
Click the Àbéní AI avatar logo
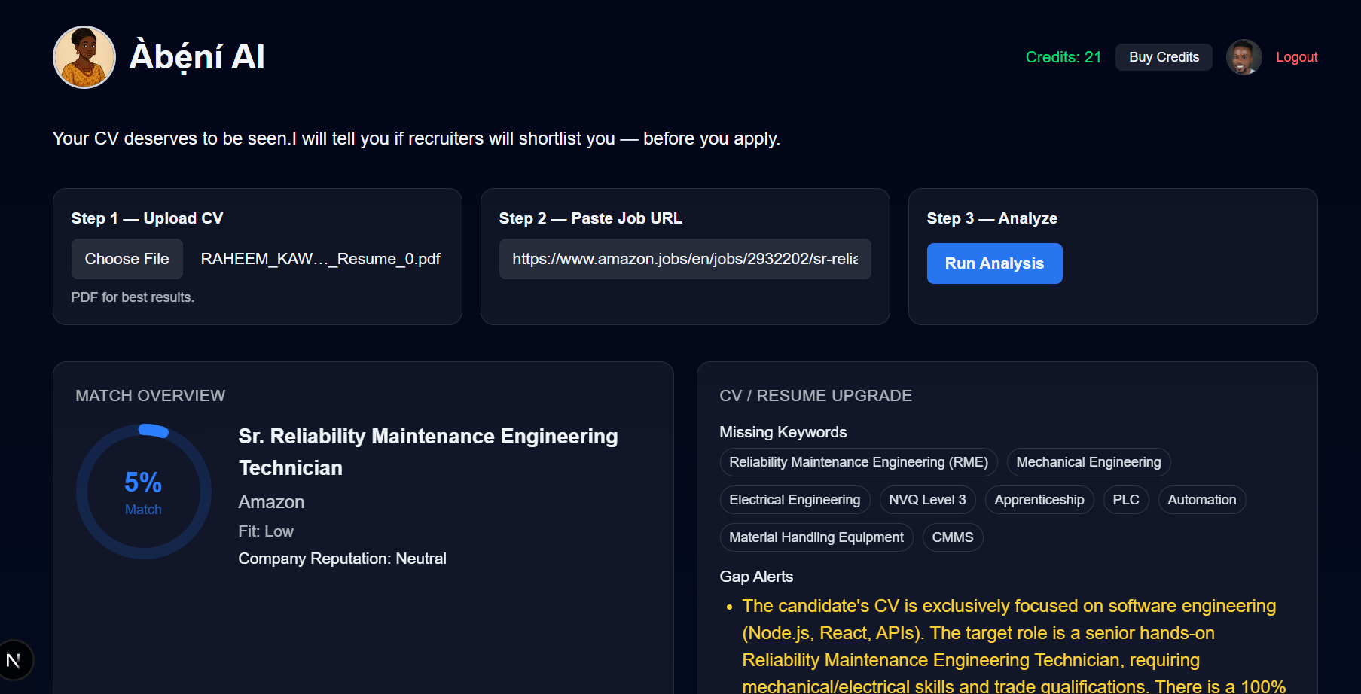coord(84,57)
